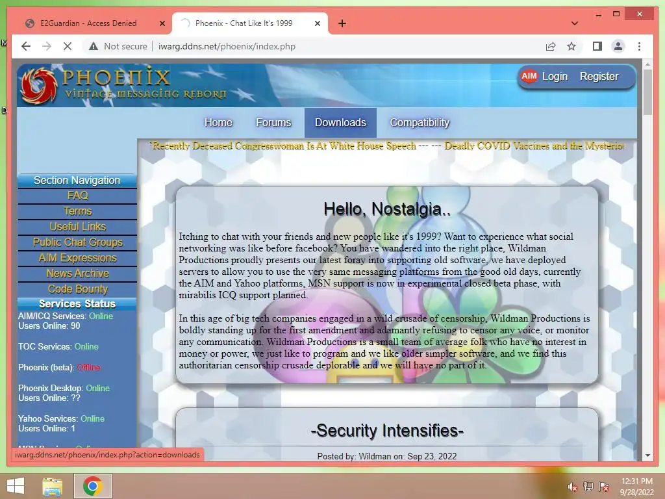Open a new tab with plus button
Screen dimensions: 665x499
tap(342, 23)
